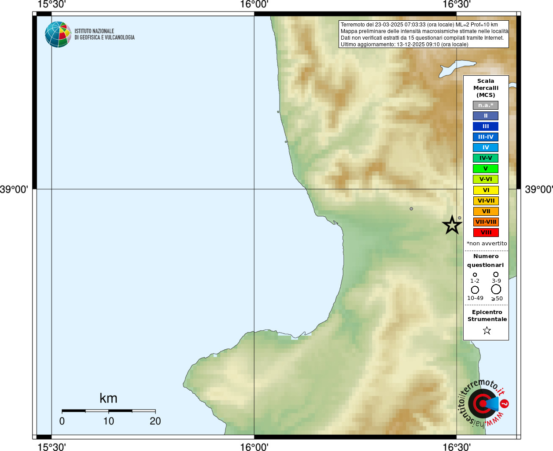Select the yellow intensity VI swatch

coord(486,190)
